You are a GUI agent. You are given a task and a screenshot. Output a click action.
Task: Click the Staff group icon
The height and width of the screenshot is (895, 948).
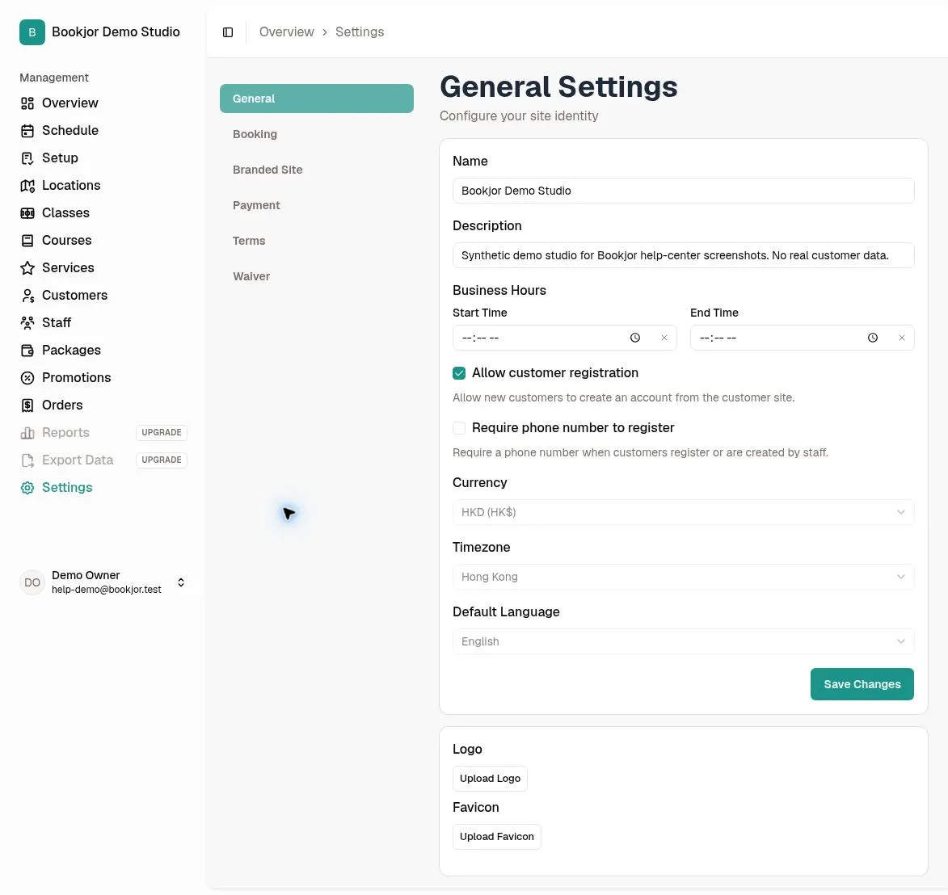coord(27,323)
